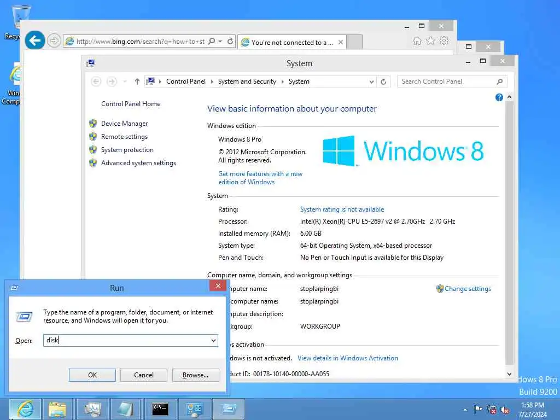Select 'Control Panel' in the breadcrumb
The height and width of the screenshot is (420, 560).
click(x=186, y=81)
